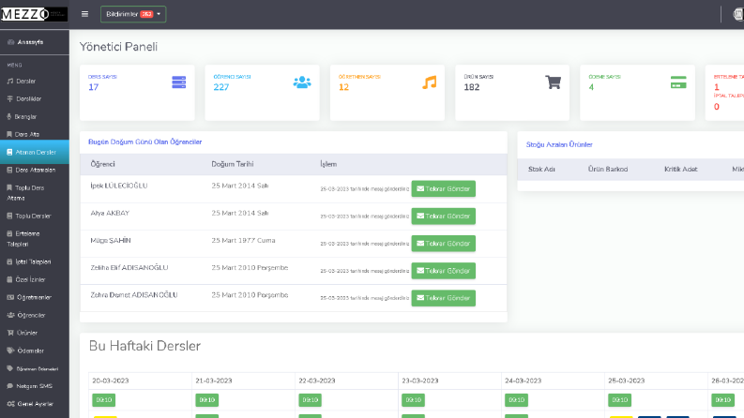744x418 pixels.
Task: Click the 182 product count value
Action: point(472,87)
